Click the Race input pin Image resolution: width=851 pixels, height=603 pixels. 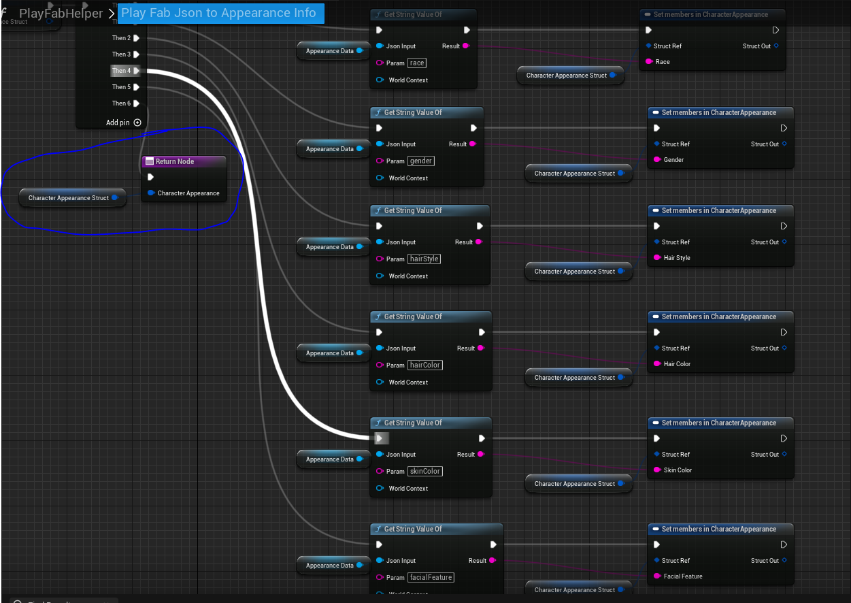click(x=649, y=62)
